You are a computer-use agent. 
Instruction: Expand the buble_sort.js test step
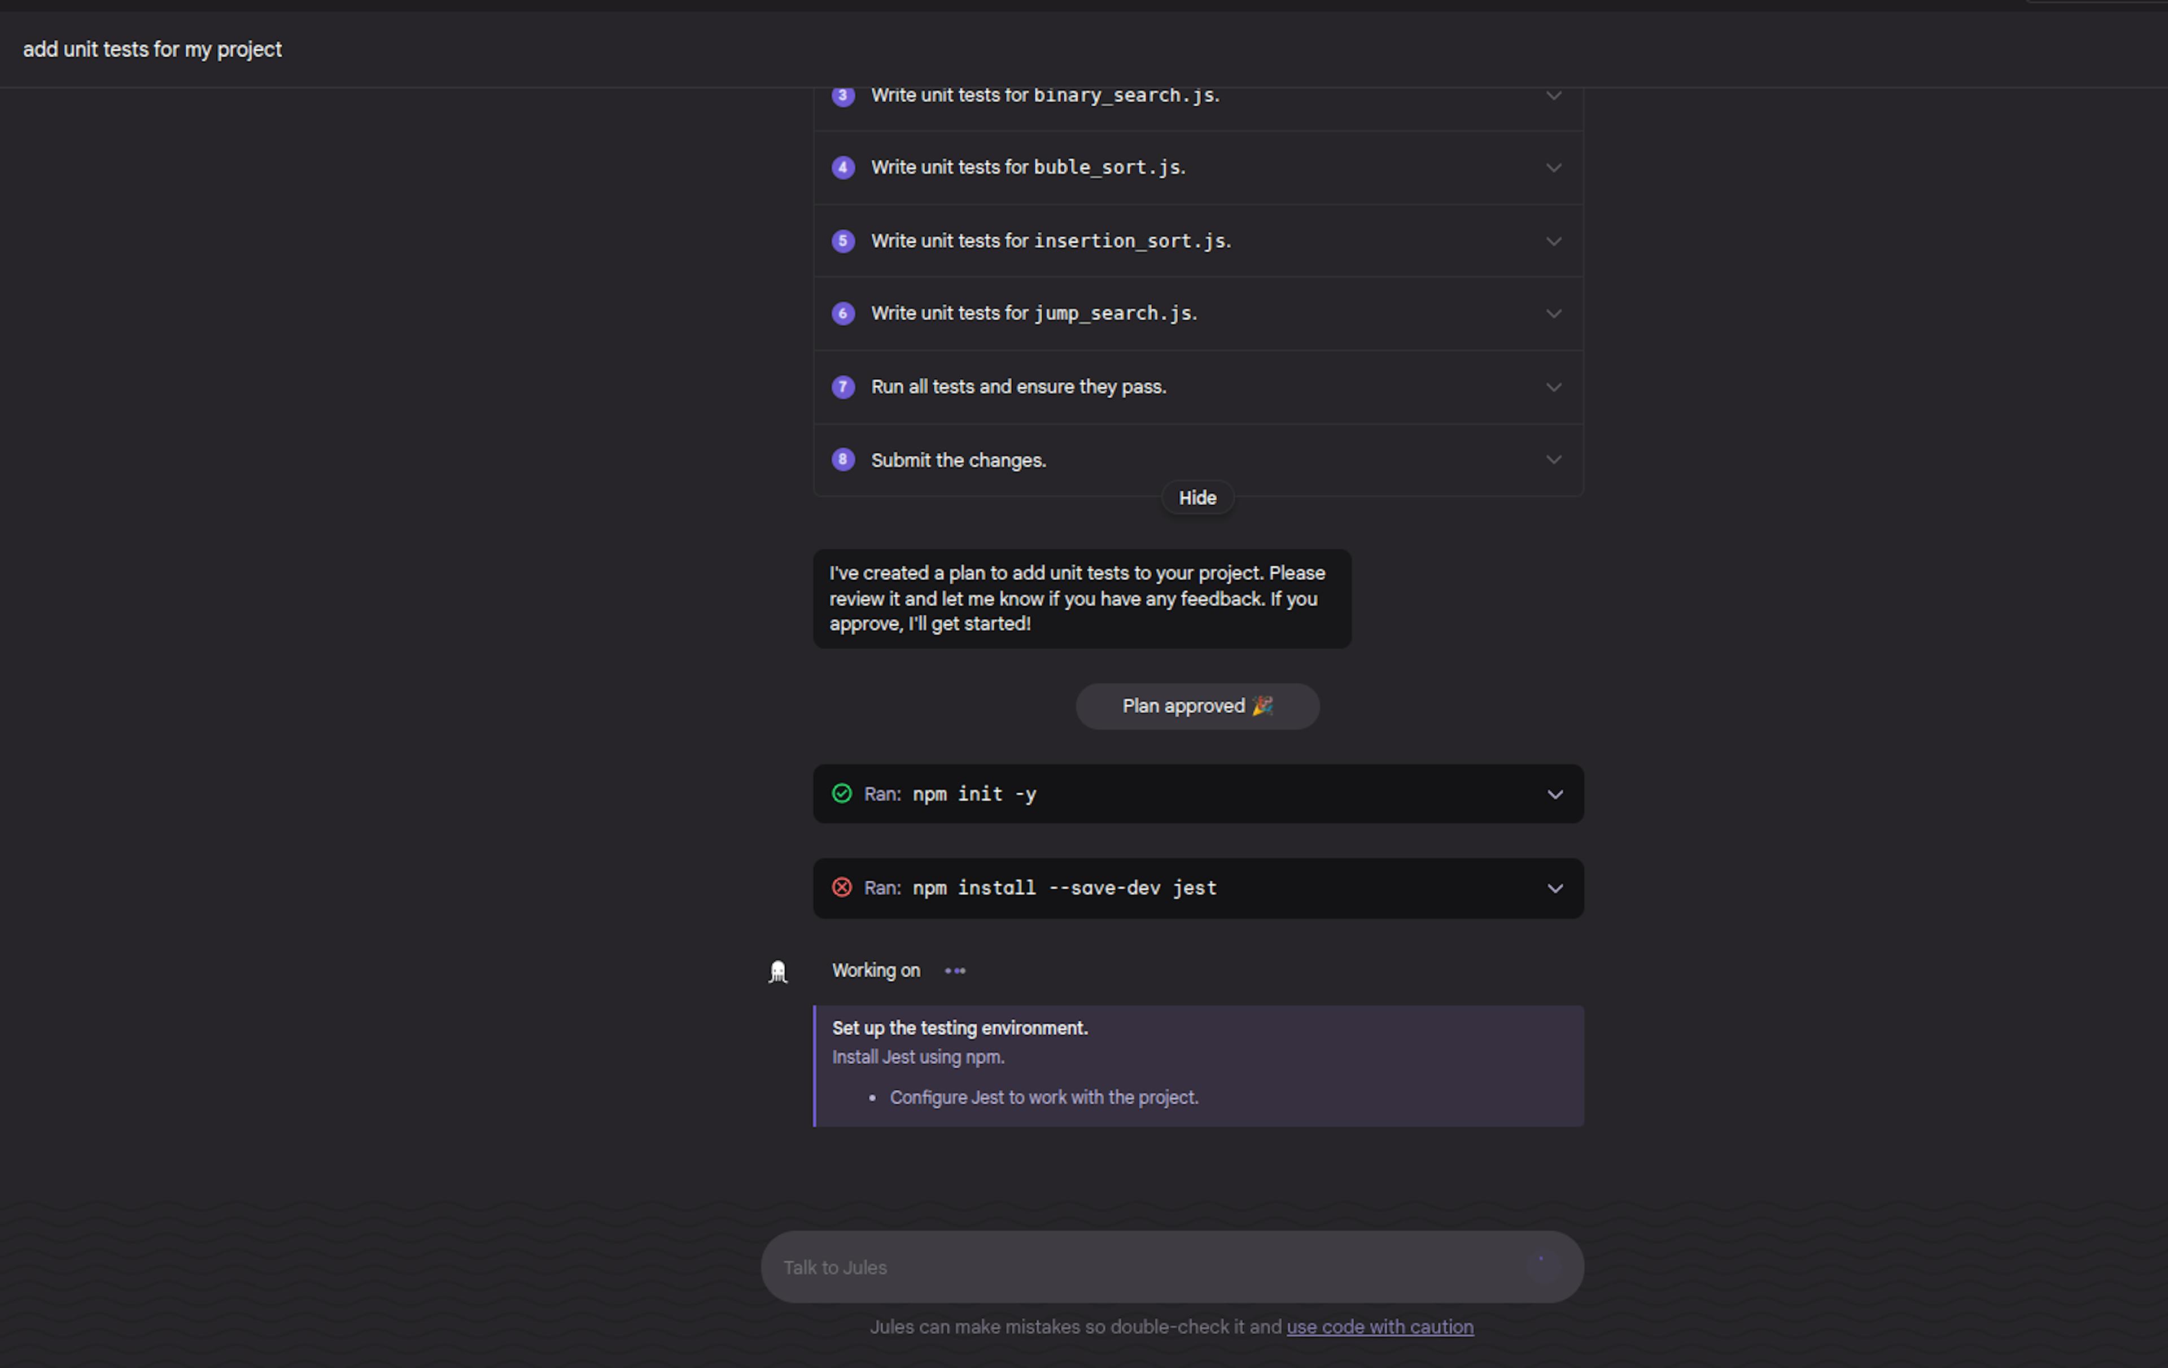[1553, 168]
